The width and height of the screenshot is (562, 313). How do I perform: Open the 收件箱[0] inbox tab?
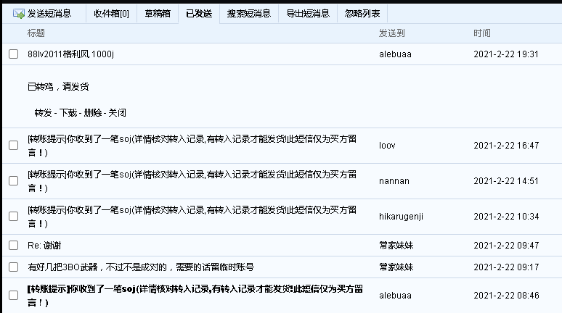tap(111, 13)
